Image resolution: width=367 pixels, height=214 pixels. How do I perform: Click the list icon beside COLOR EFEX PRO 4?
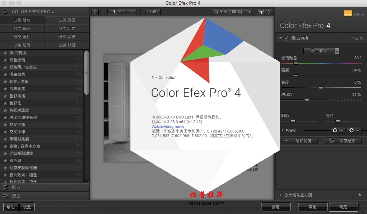(6, 12)
